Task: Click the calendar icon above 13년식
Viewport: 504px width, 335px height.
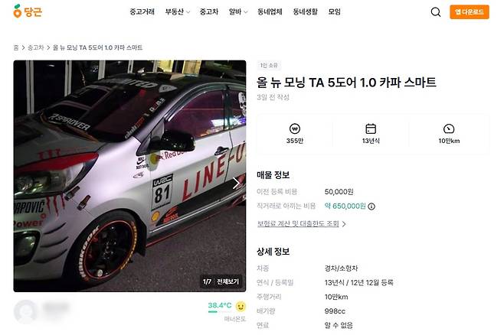Action: click(x=371, y=128)
